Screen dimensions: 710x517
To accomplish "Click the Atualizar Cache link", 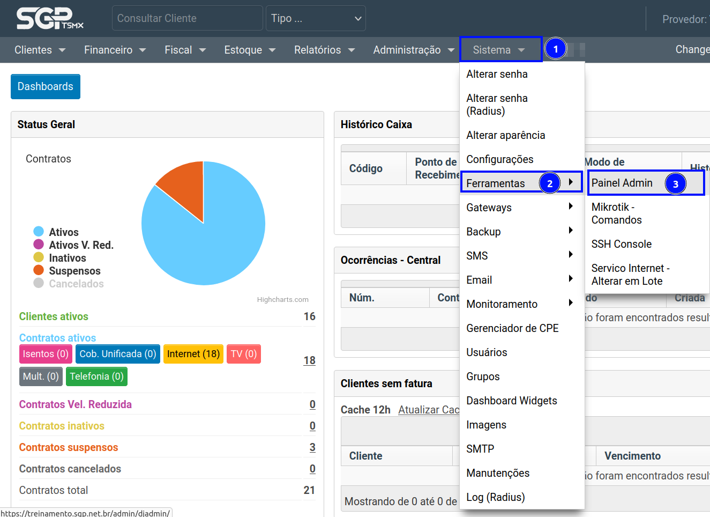I will [429, 410].
